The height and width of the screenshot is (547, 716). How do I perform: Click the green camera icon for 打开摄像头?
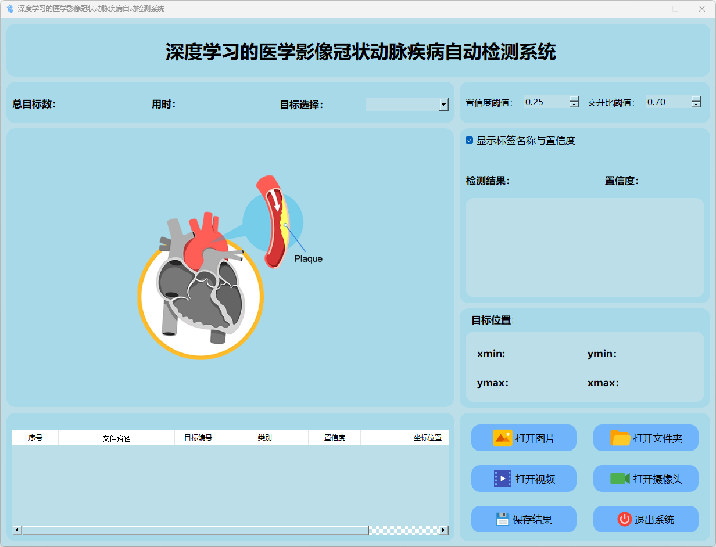point(620,478)
